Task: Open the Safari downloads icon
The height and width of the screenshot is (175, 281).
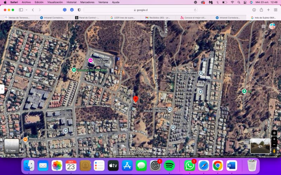Action: point(254,10)
